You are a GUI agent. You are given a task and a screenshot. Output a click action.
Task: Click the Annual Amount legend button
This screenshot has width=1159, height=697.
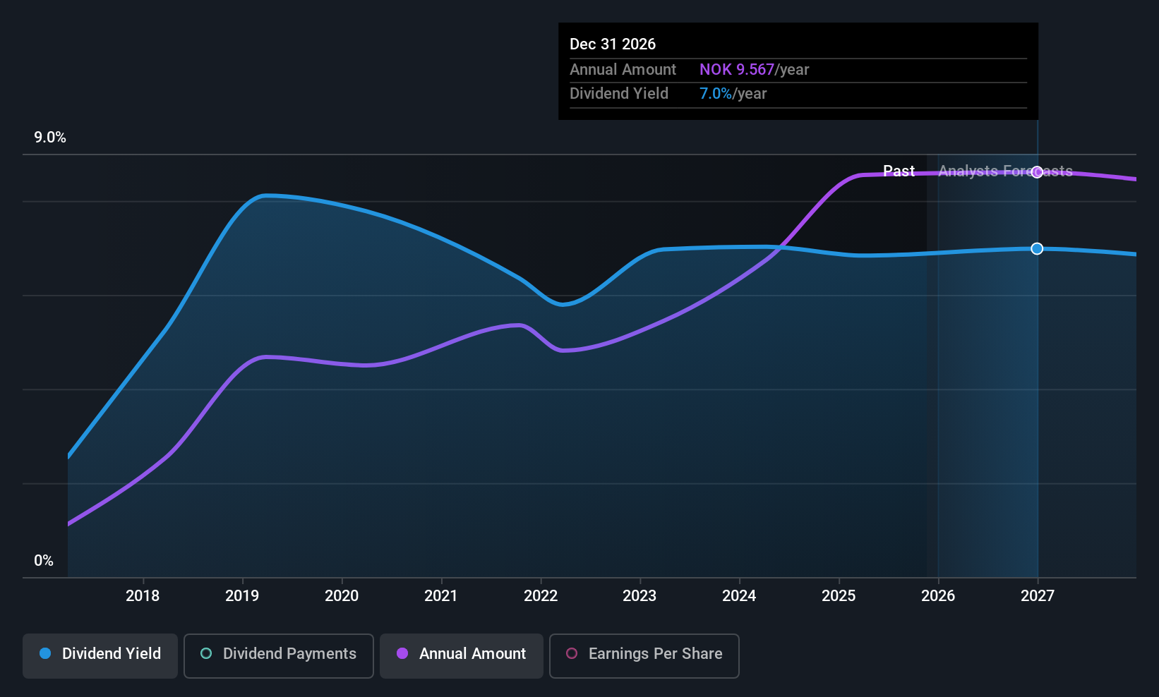point(461,655)
